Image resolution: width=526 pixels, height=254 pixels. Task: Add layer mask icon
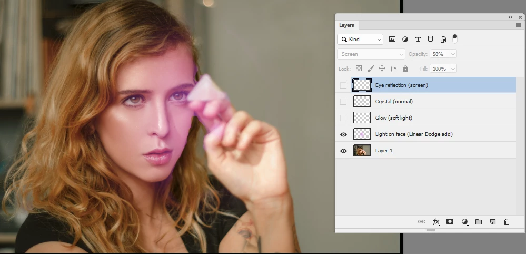(450, 221)
